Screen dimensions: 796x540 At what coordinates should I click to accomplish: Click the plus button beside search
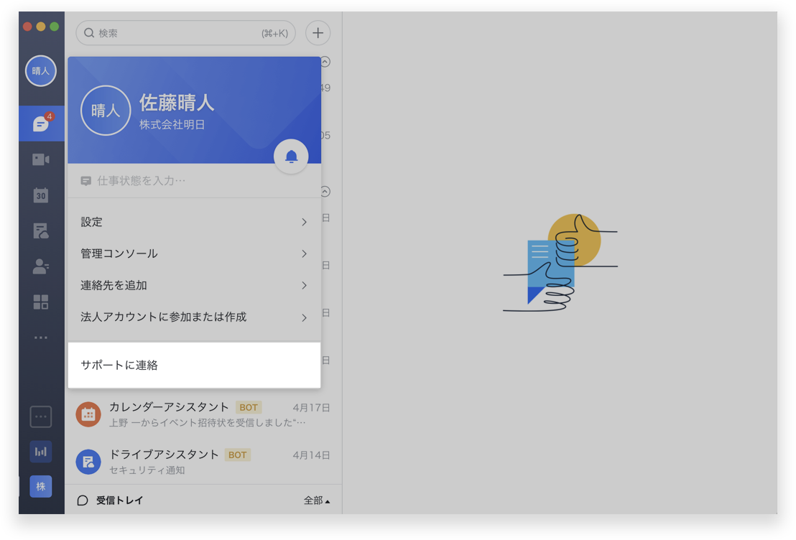[318, 33]
